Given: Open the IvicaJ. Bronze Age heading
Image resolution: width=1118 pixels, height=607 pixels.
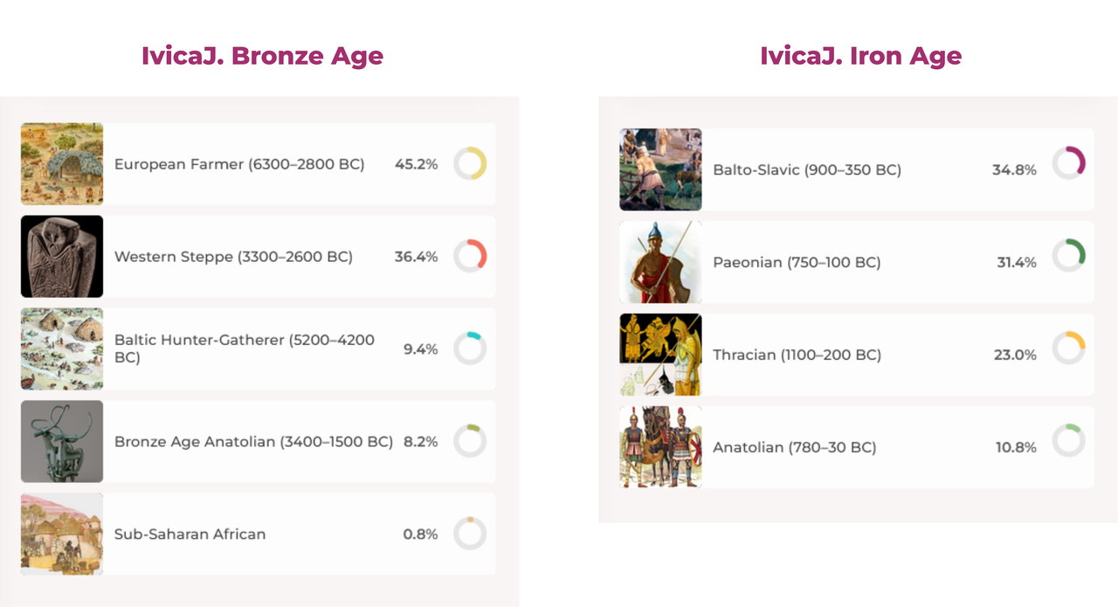Looking at the screenshot, I should point(262,56).
